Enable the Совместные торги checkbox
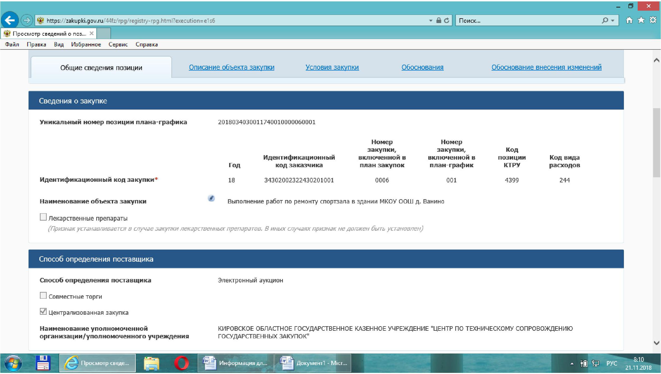The image size is (661, 374). pos(43,295)
